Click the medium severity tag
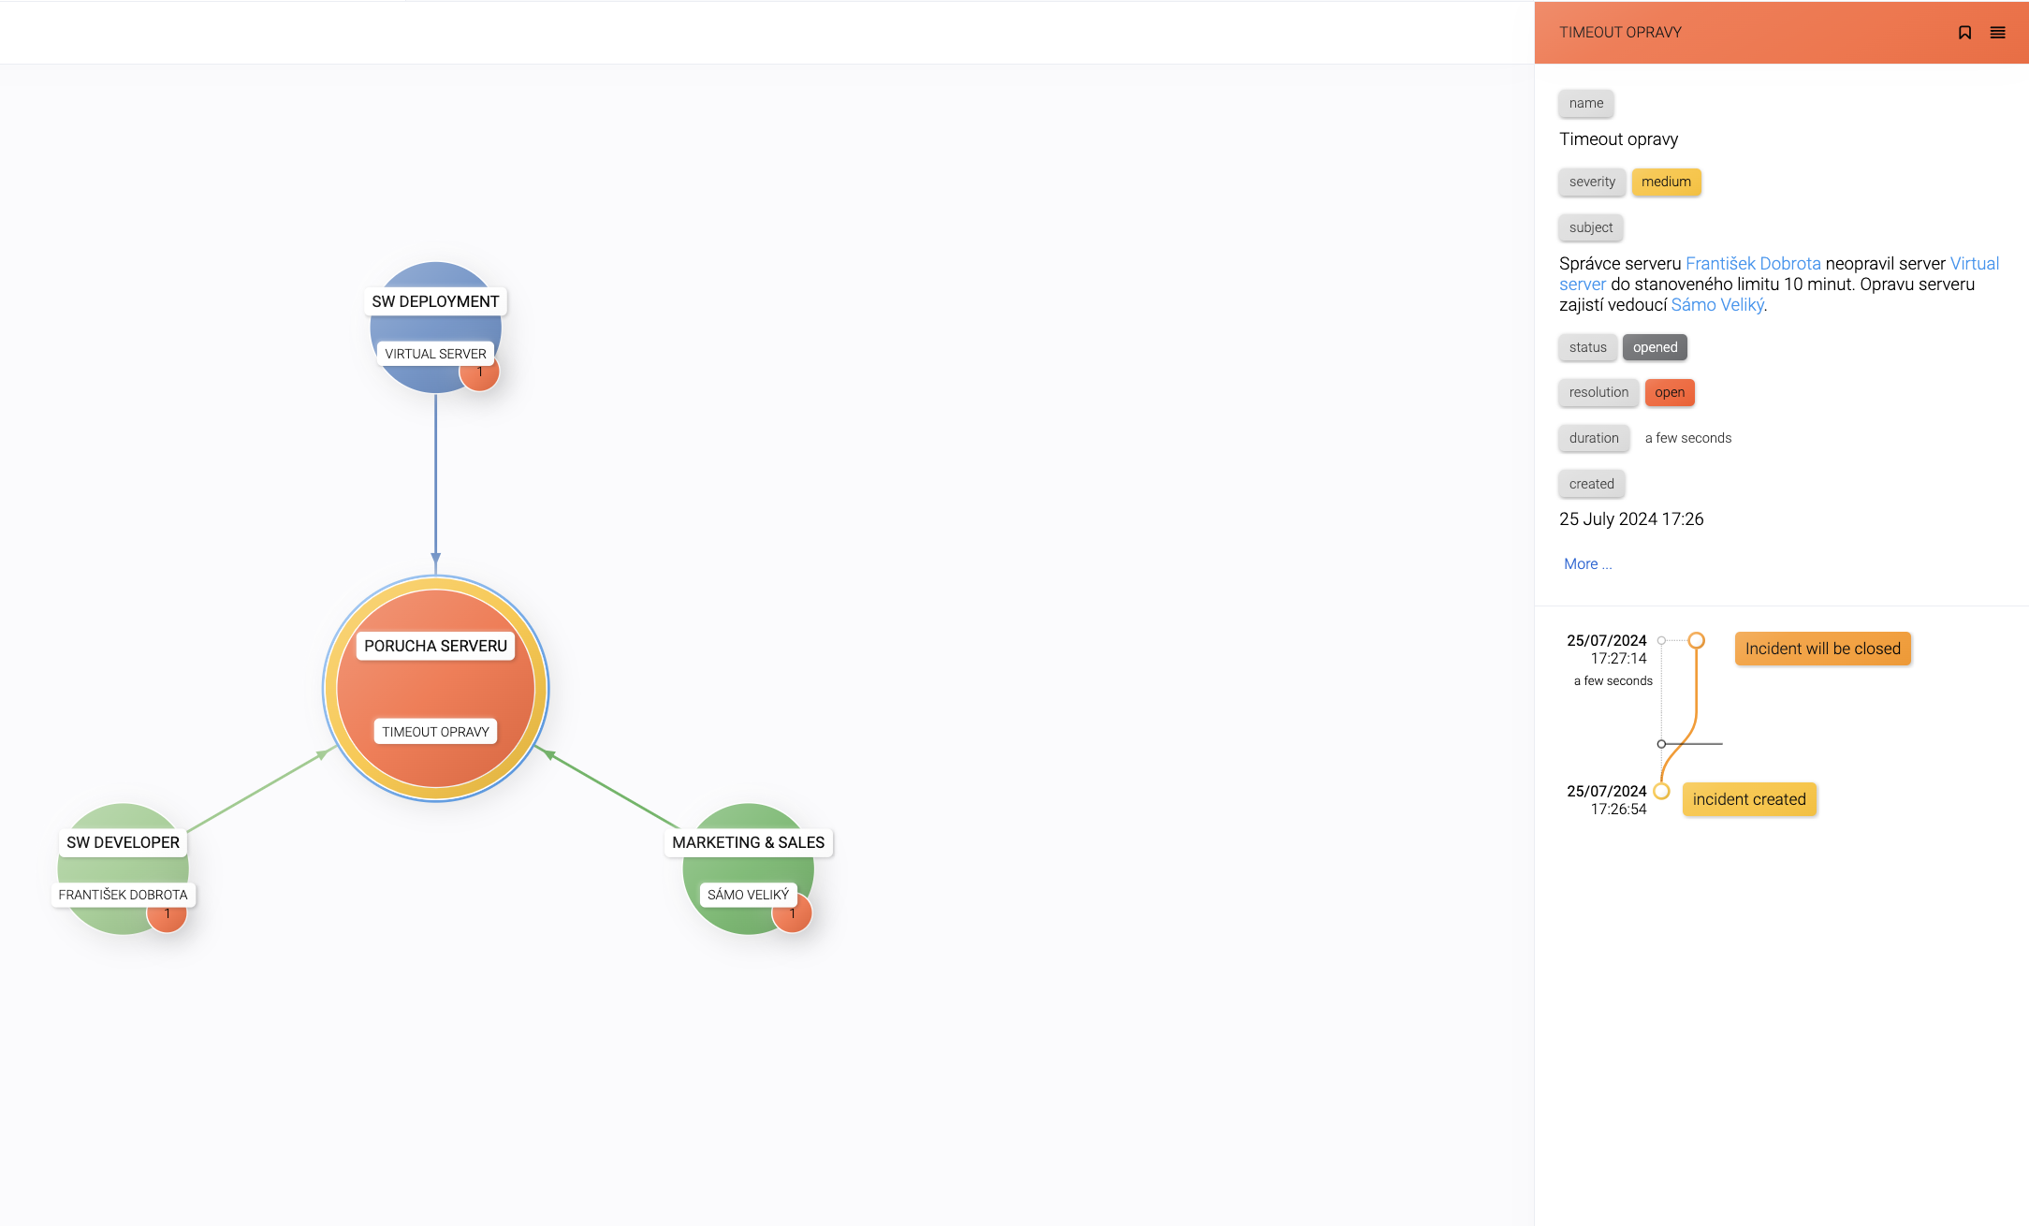 point(1666,182)
